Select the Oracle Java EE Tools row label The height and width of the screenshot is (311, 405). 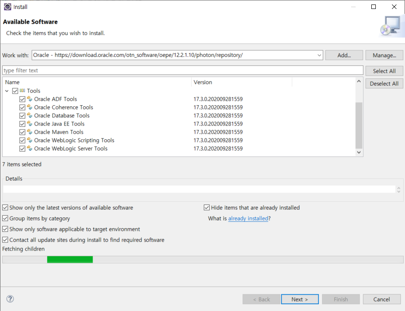tap(59, 124)
